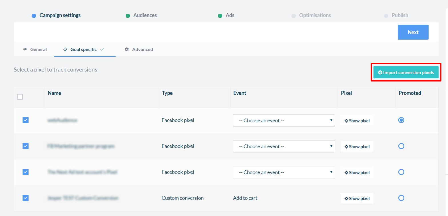Screen dimensions: 448x216
Task: Toggle the select-all checkbox in table header
Action: 20,97
